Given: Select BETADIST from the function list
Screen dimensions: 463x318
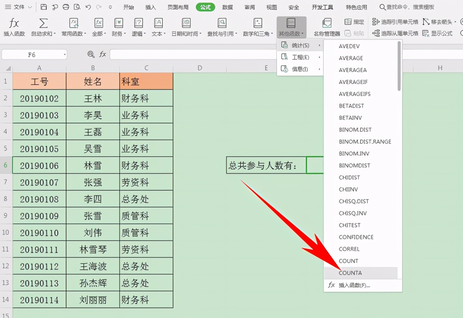Looking at the screenshot, I should (351, 106).
